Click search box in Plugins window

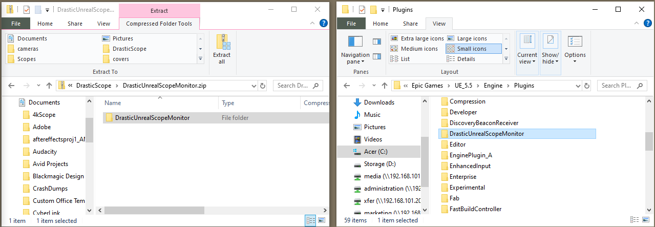tap(624, 86)
